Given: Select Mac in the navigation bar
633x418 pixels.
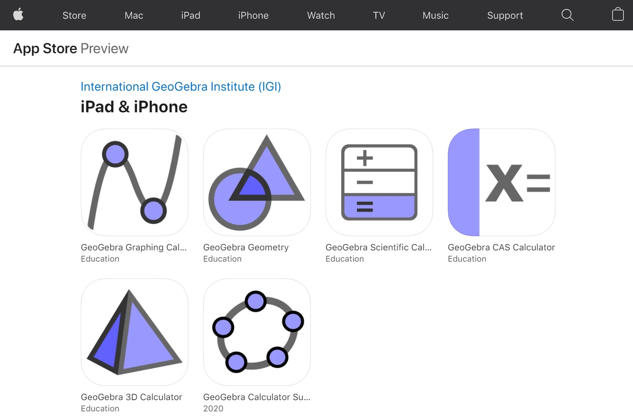Looking at the screenshot, I should (134, 15).
